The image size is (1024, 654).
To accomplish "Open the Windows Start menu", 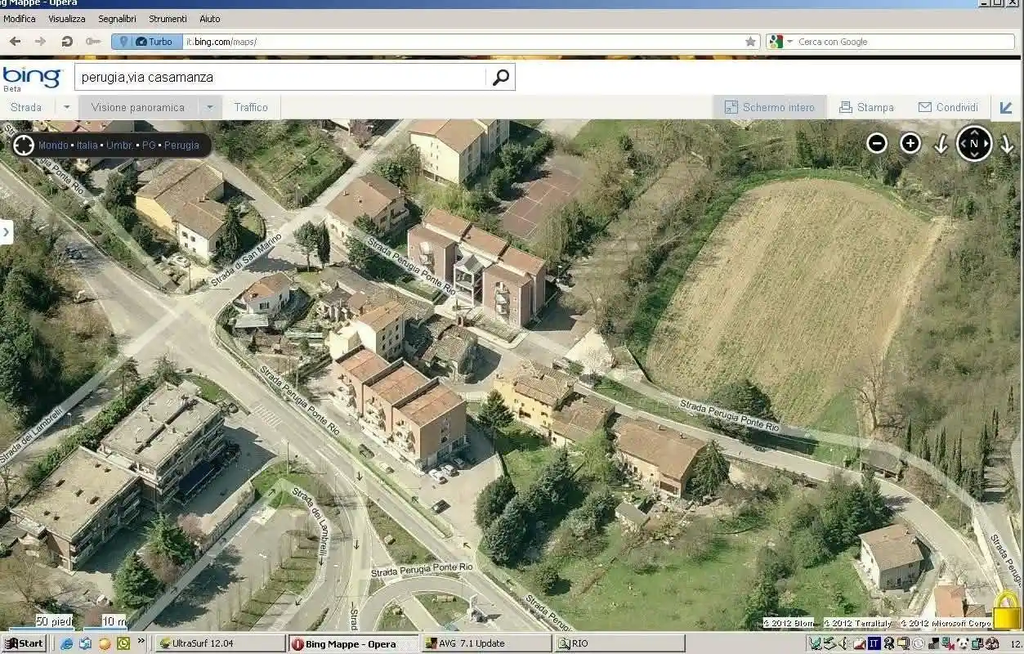I will click(25, 643).
